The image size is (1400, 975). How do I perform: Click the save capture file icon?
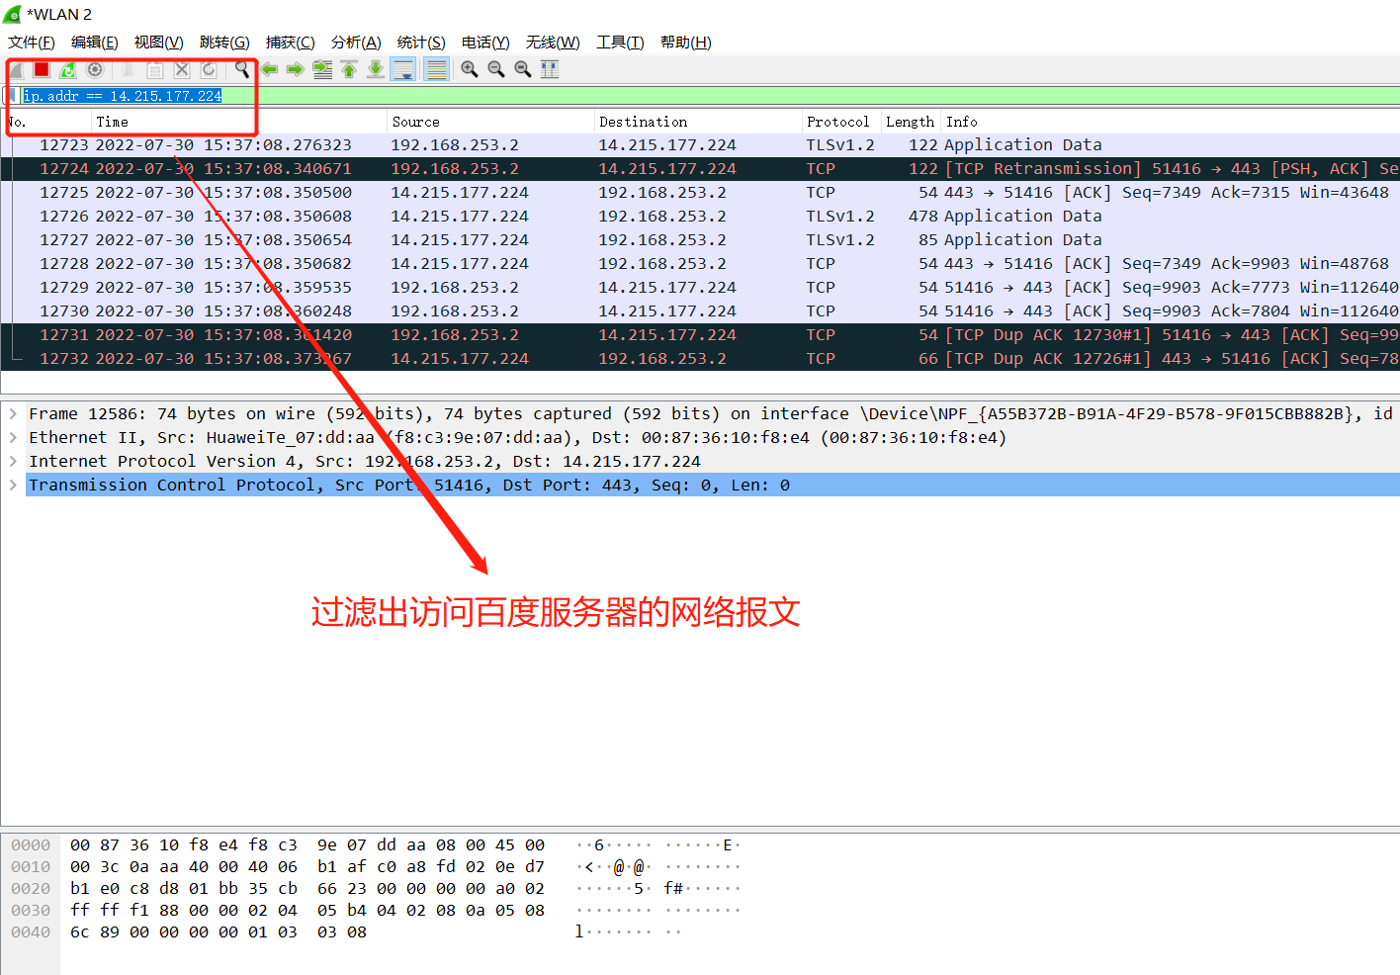(x=155, y=69)
